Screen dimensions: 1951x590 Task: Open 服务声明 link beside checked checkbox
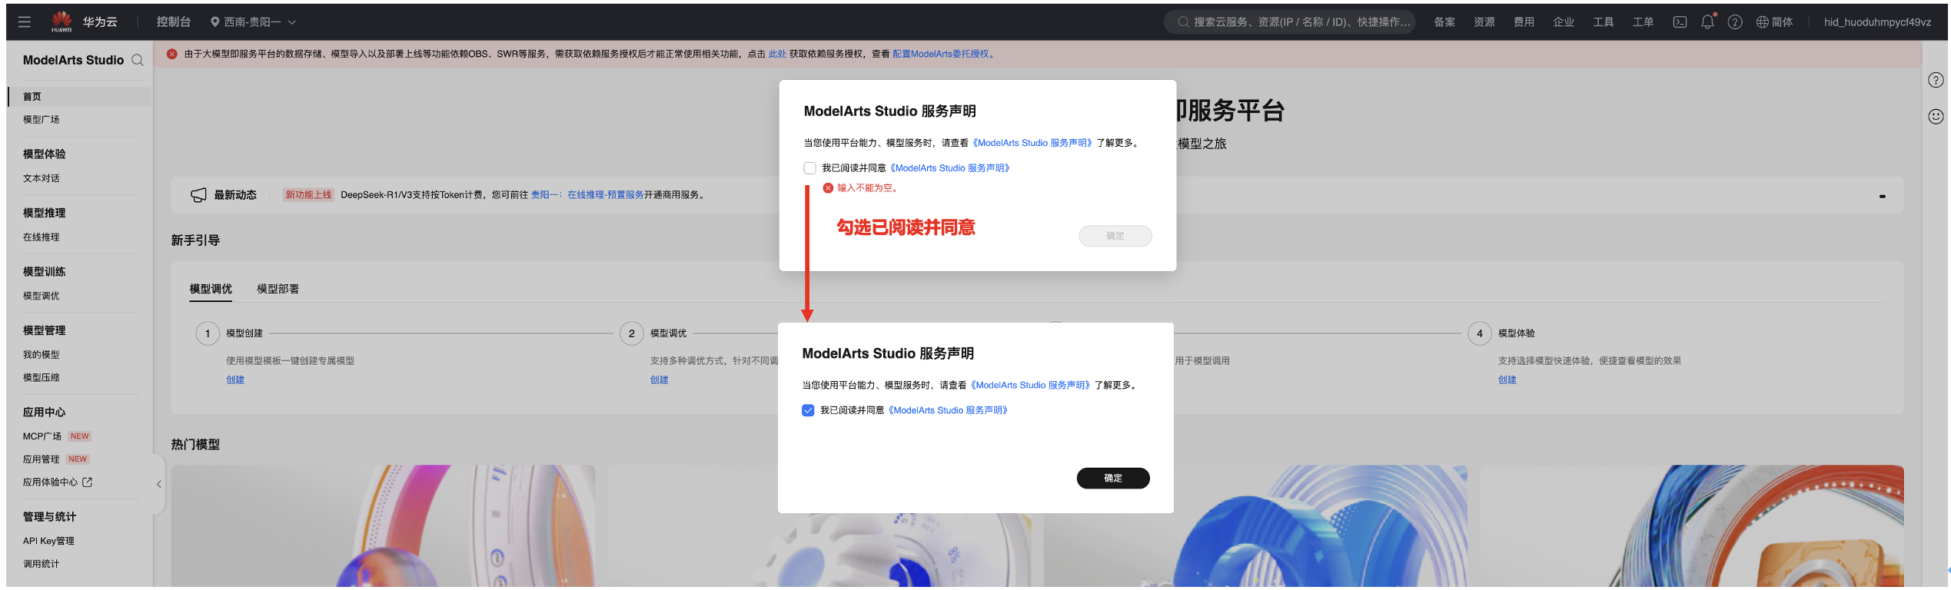click(x=948, y=410)
